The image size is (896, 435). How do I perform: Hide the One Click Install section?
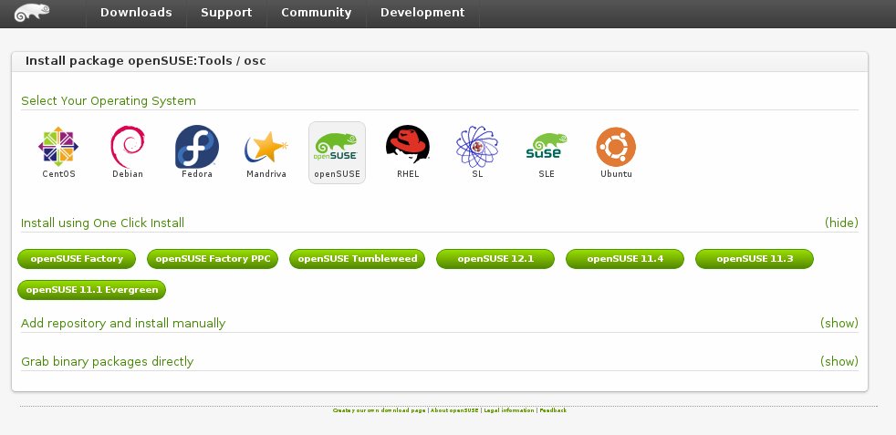coord(841,223)
